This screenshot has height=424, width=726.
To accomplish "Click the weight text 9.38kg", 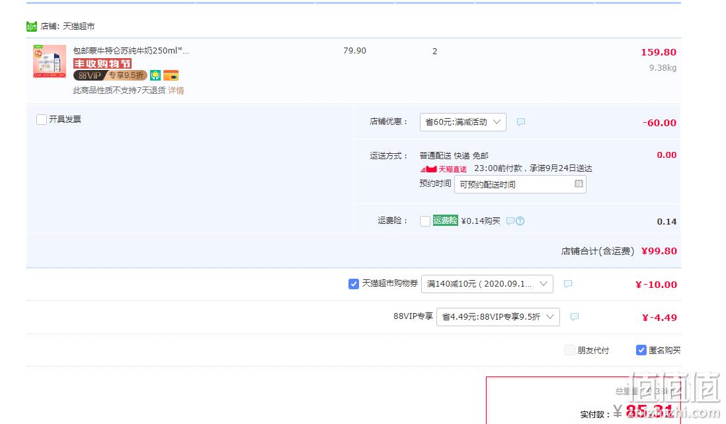I will [x=663, y=67].
